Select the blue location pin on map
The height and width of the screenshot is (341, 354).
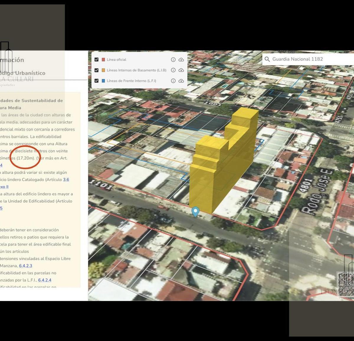coord(195,211)
